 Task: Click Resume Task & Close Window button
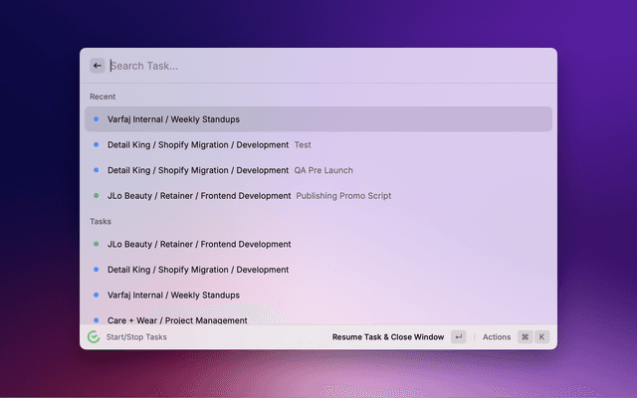(x=388, y=337)
